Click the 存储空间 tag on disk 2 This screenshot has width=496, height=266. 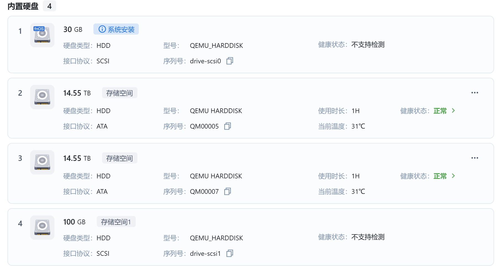pos(120,93)
